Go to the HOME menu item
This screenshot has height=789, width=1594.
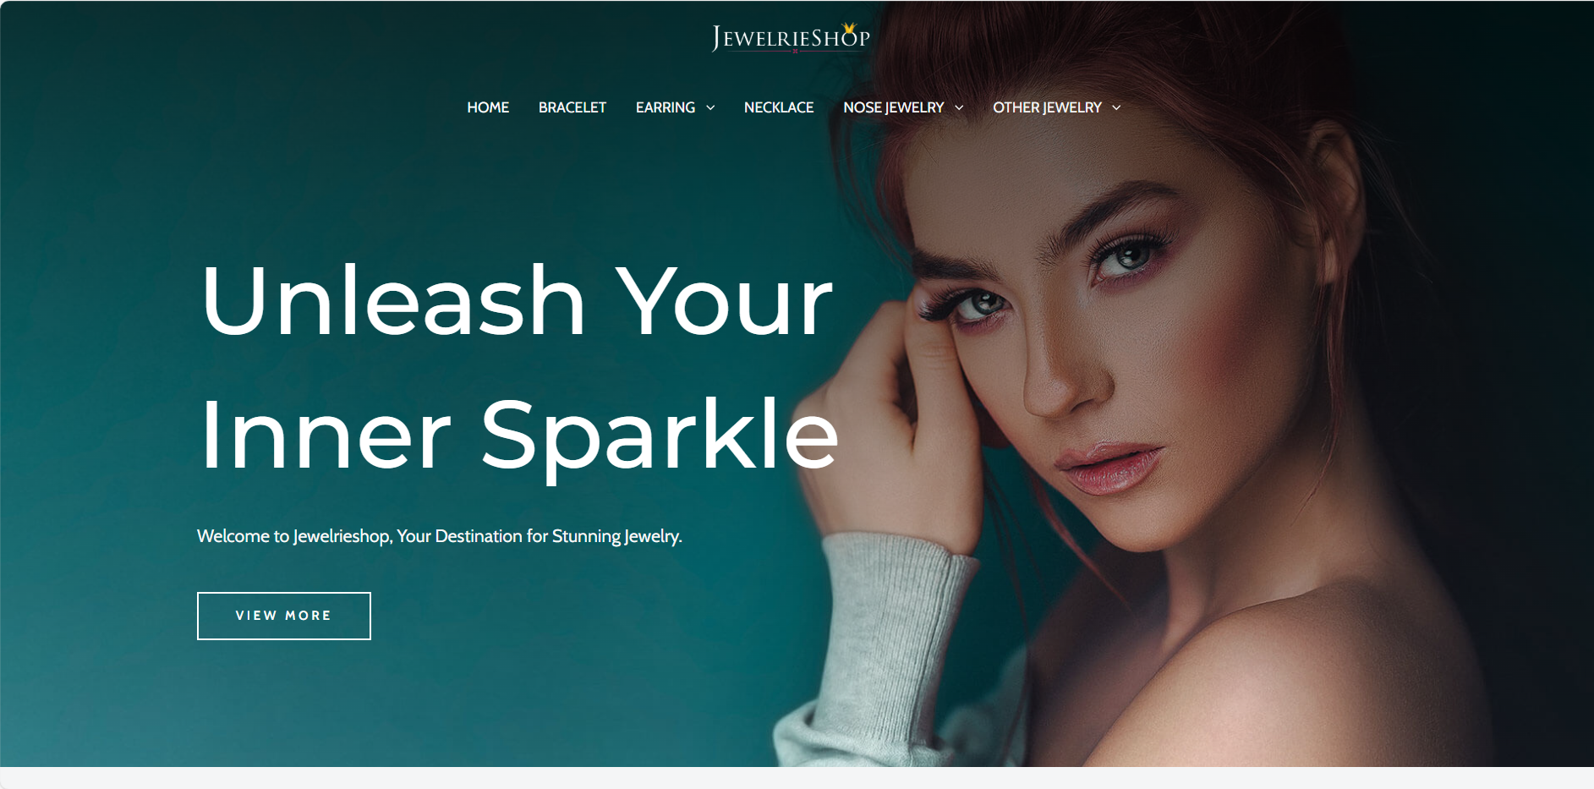coord(488,107)
